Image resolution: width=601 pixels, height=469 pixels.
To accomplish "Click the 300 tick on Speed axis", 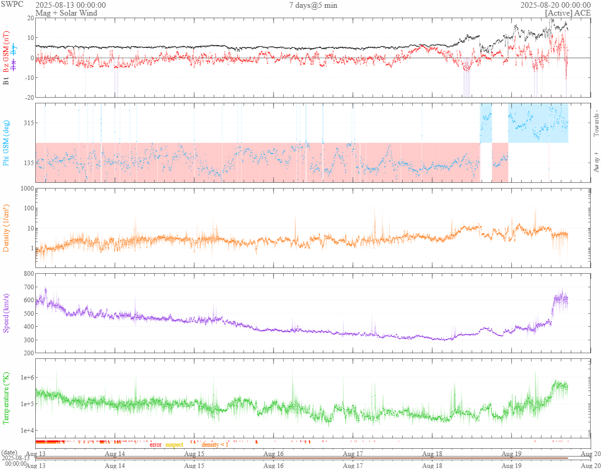I will (x=29, y=340).
